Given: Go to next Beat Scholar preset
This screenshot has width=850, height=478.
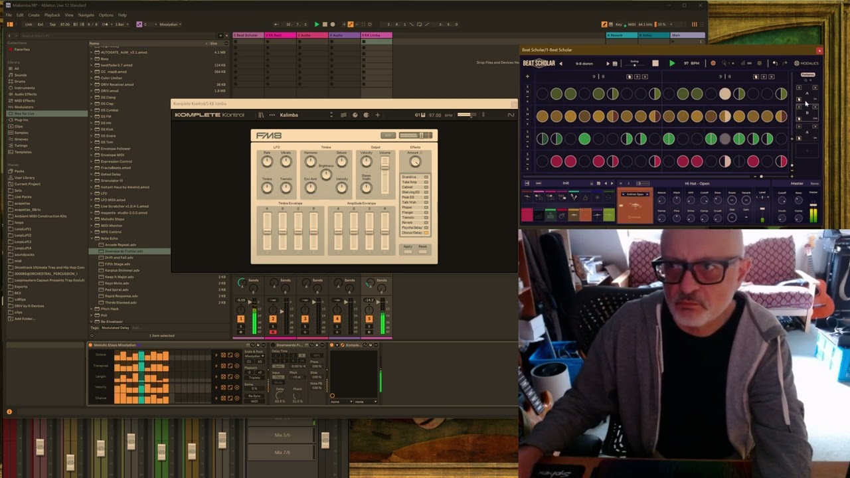Looking at the screenshot, I should (x=608, y=63).
